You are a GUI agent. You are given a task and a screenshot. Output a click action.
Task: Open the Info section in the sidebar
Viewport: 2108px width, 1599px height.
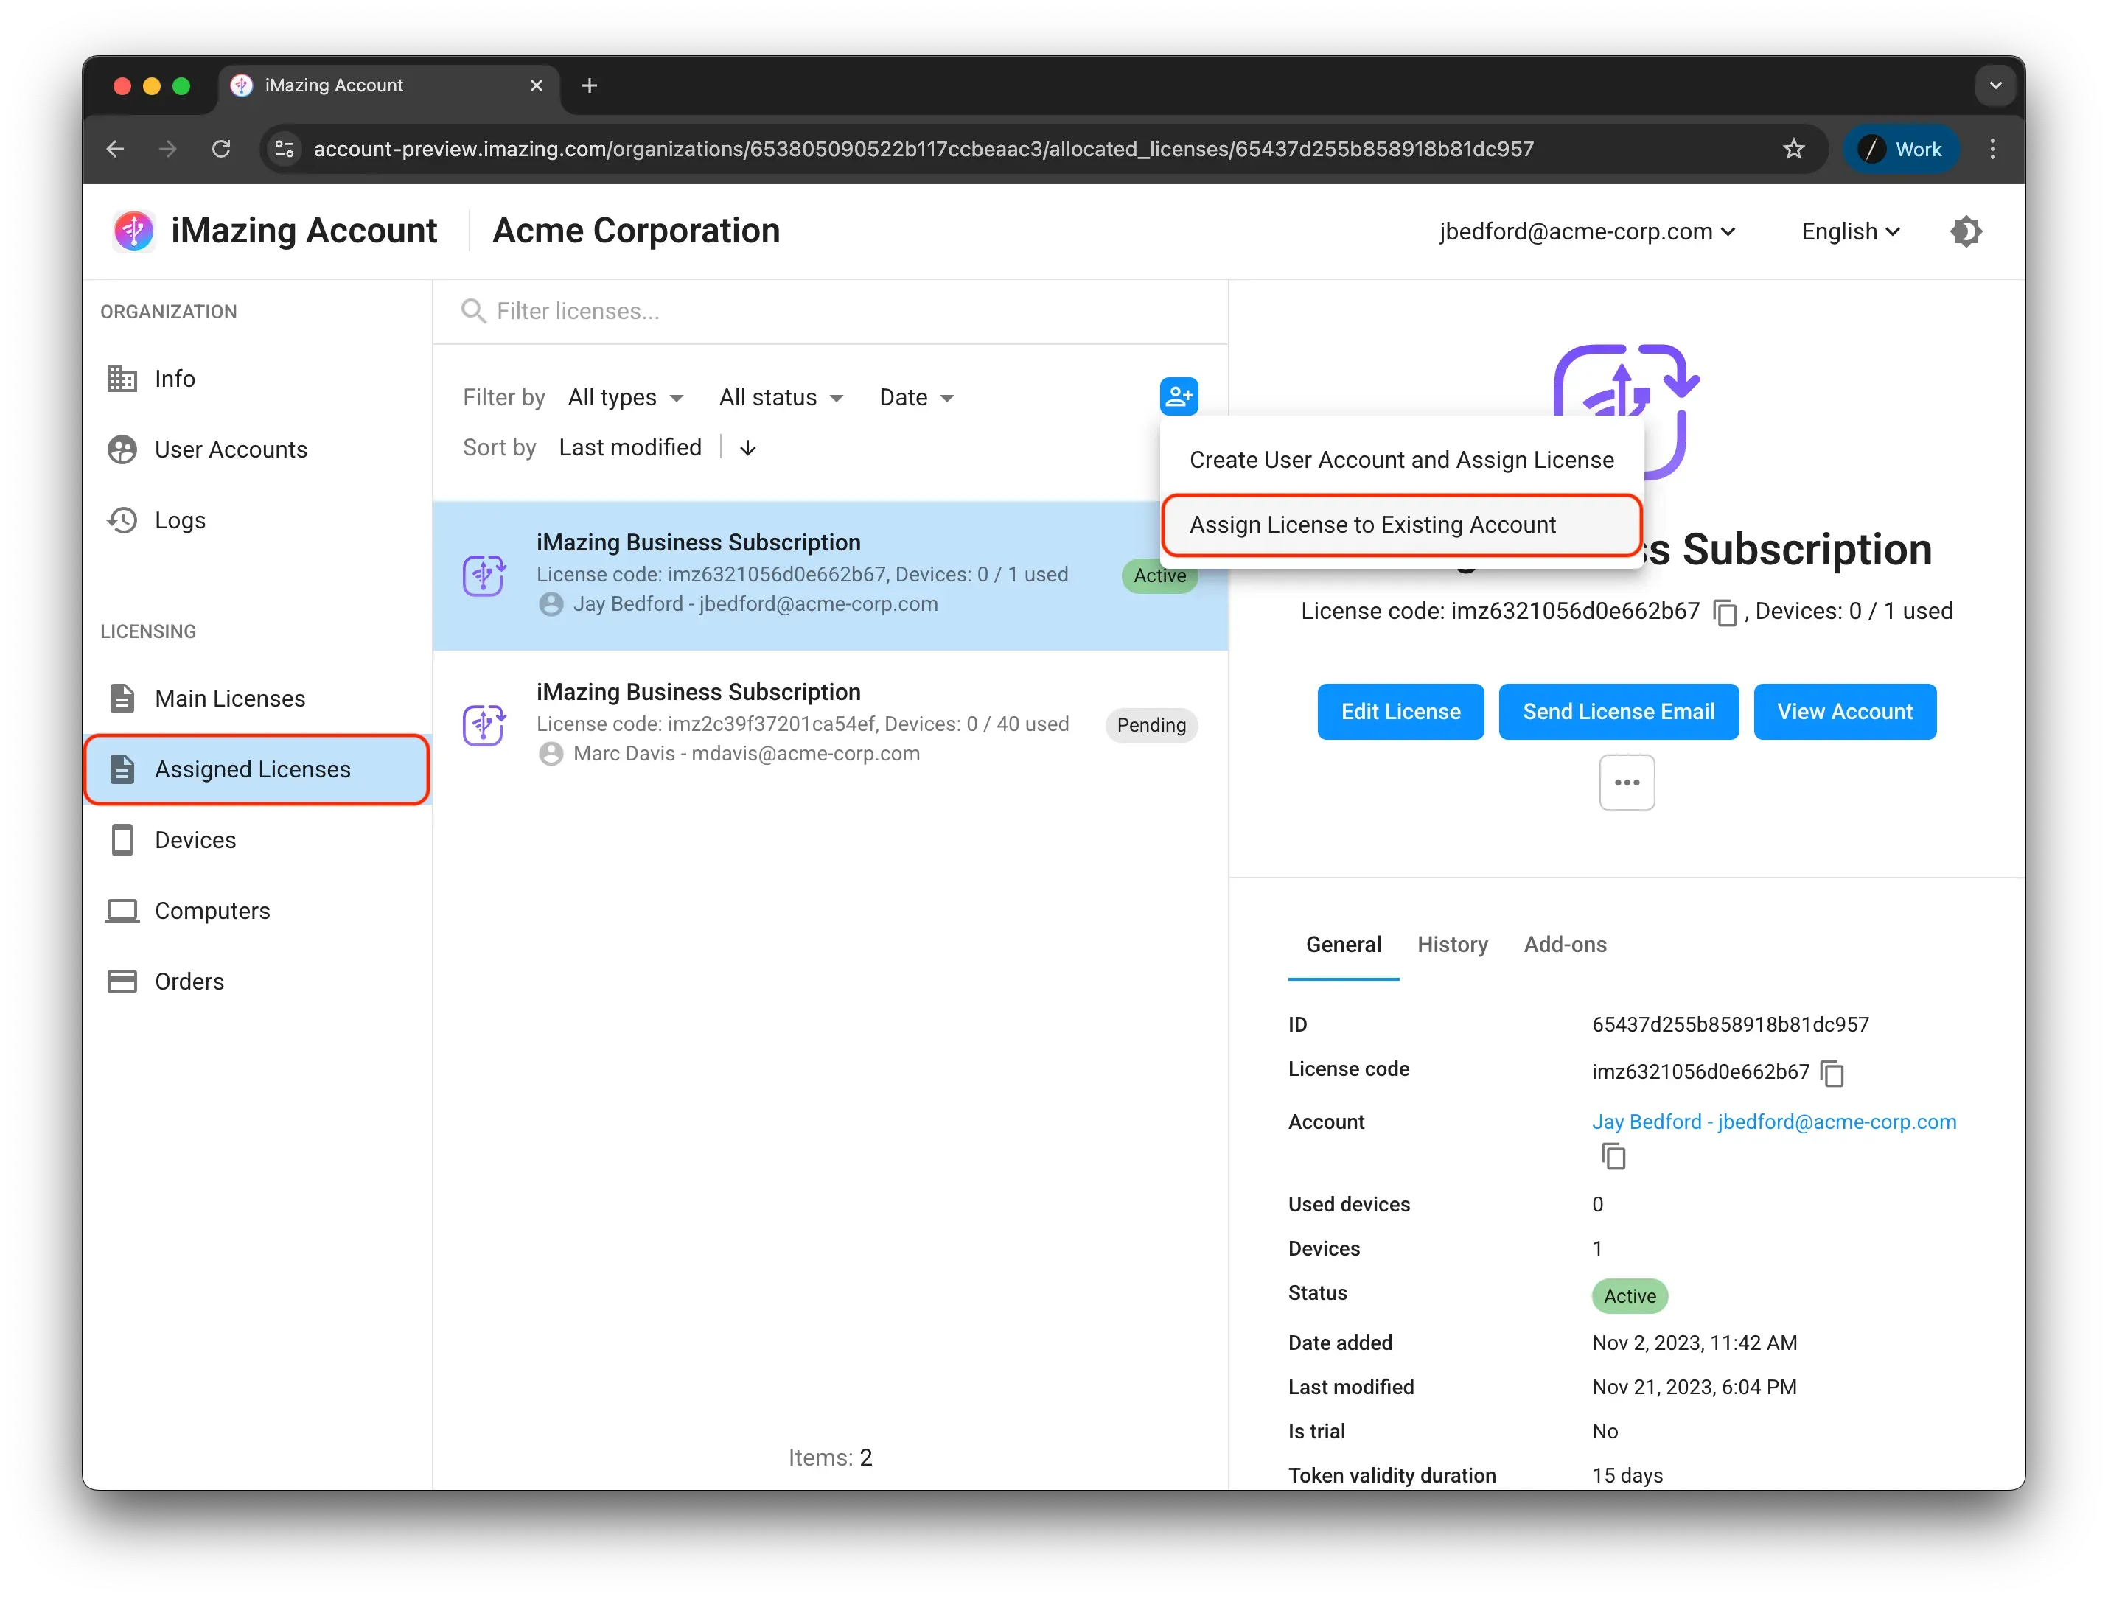[175, 378]
